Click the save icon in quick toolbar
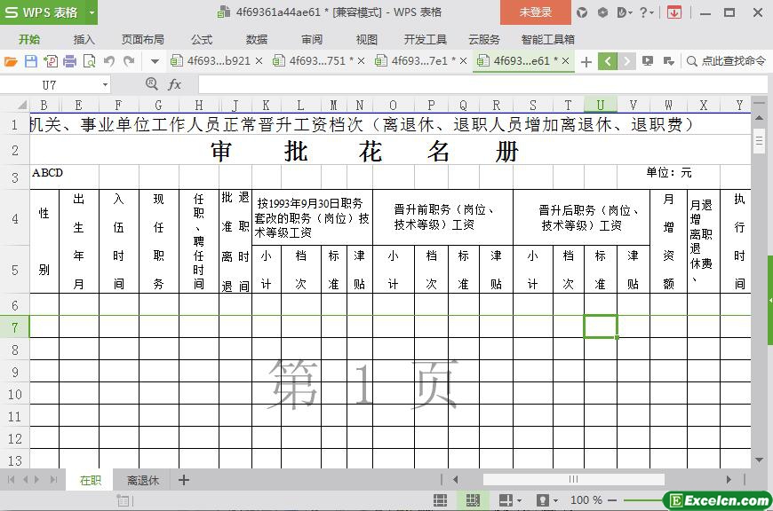Image resolution: width=773 pixels, height=511 pixels. 30,61
